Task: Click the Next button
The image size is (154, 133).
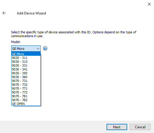Action: 117,127
